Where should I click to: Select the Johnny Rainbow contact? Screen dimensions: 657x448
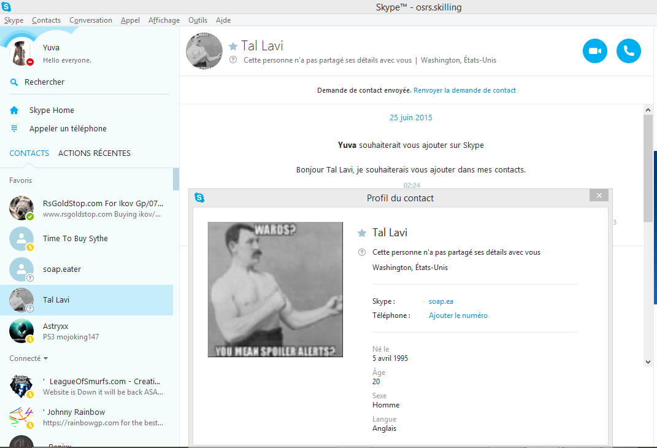(86, 417)
